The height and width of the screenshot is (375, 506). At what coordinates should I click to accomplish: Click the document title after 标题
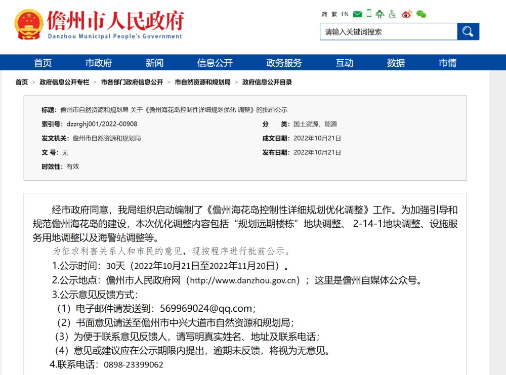pos(174,110)
